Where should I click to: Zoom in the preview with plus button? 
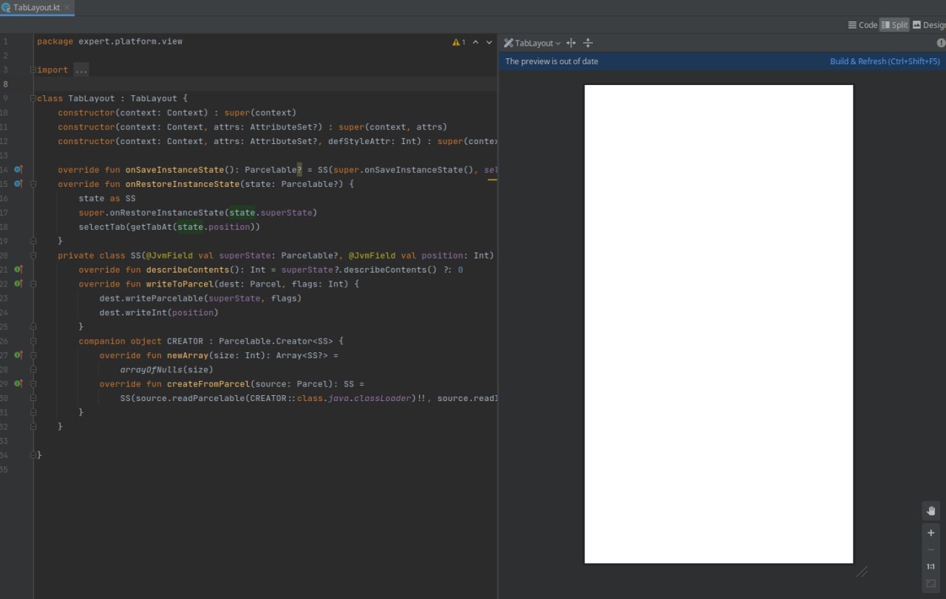point(931,533)
